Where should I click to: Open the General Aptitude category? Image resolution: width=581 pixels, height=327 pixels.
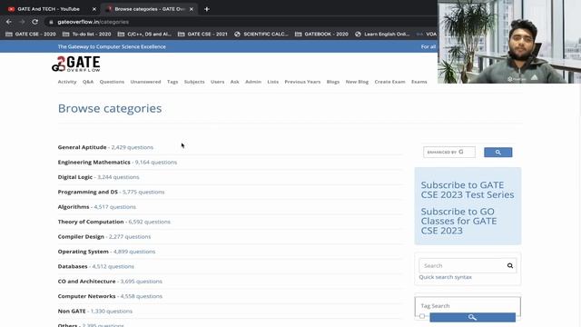[x=82, y=147]
